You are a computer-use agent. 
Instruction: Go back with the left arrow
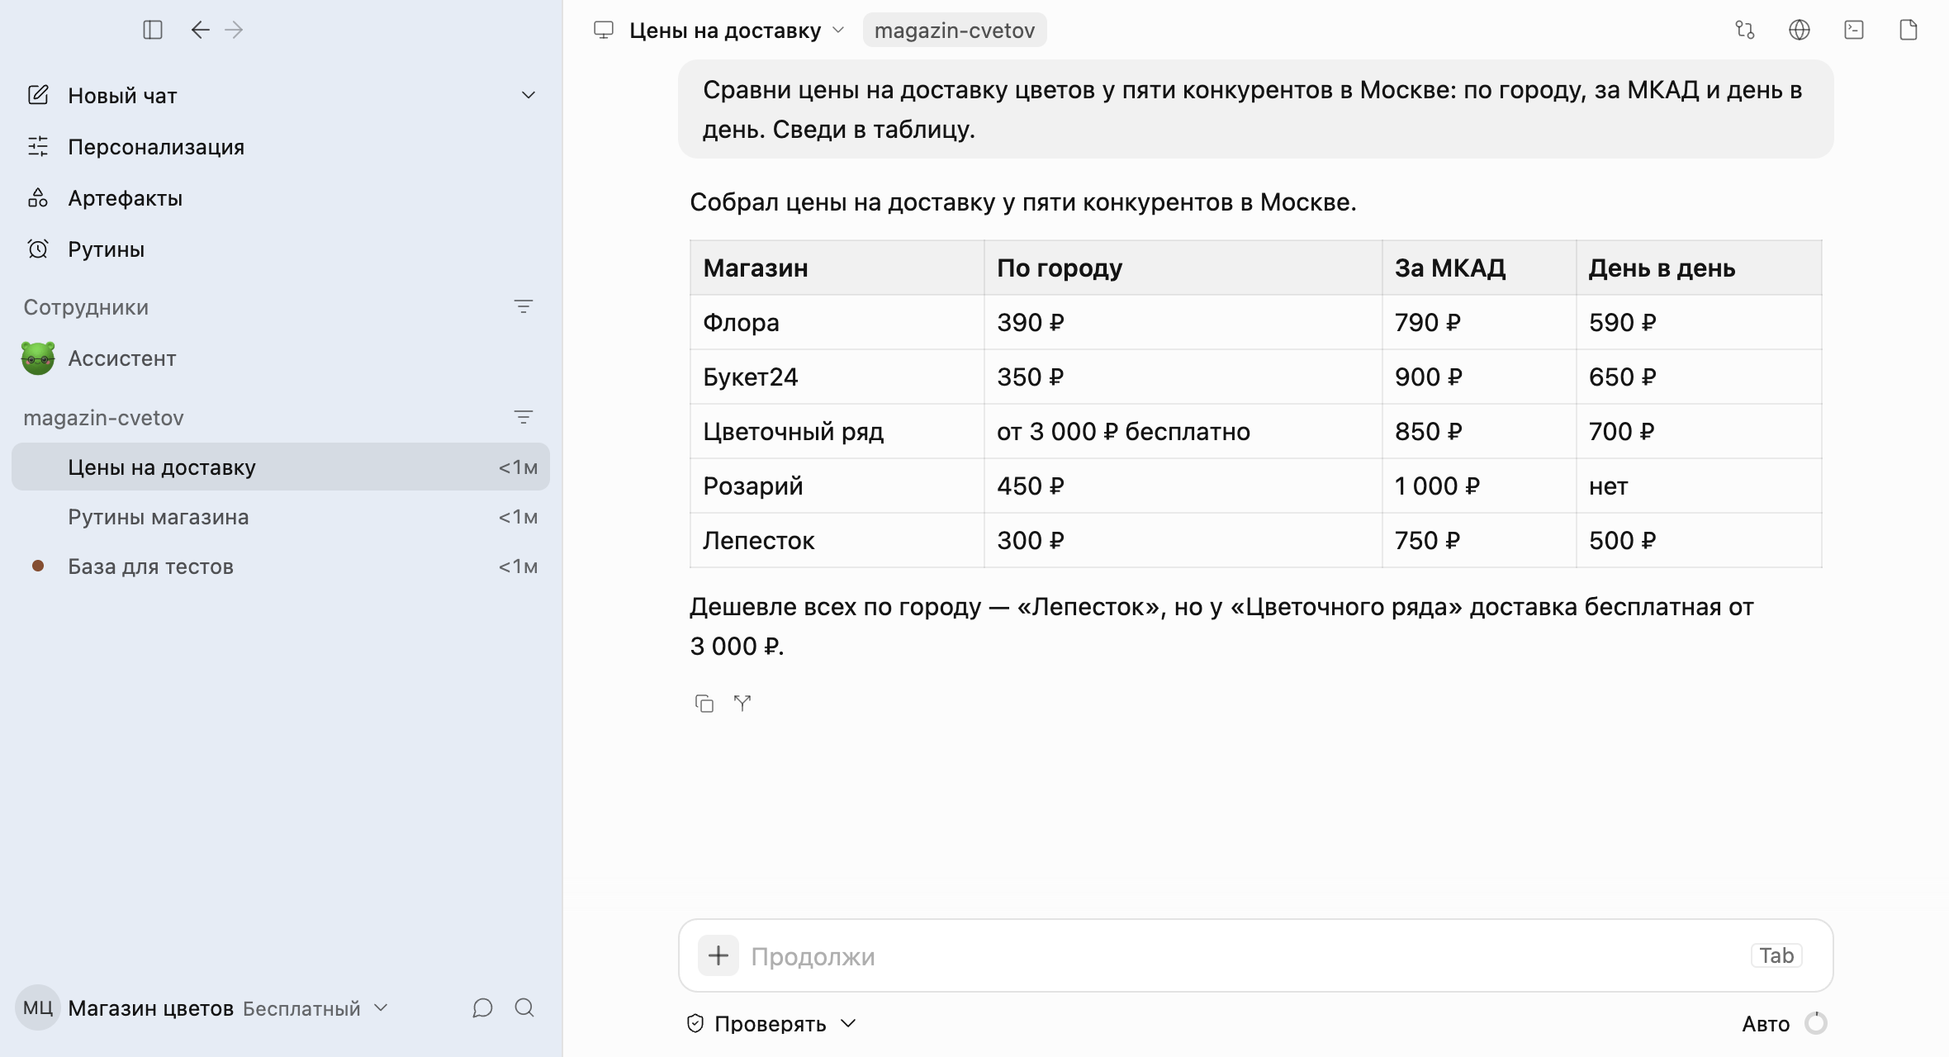coord(200,30)
